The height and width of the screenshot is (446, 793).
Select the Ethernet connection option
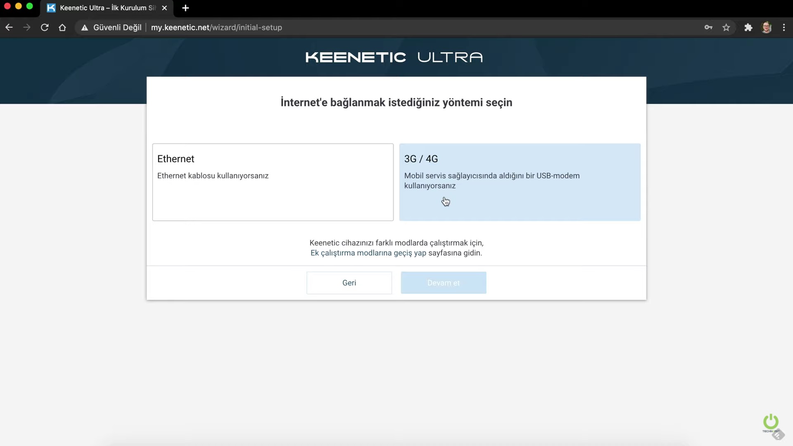[273, 182]
